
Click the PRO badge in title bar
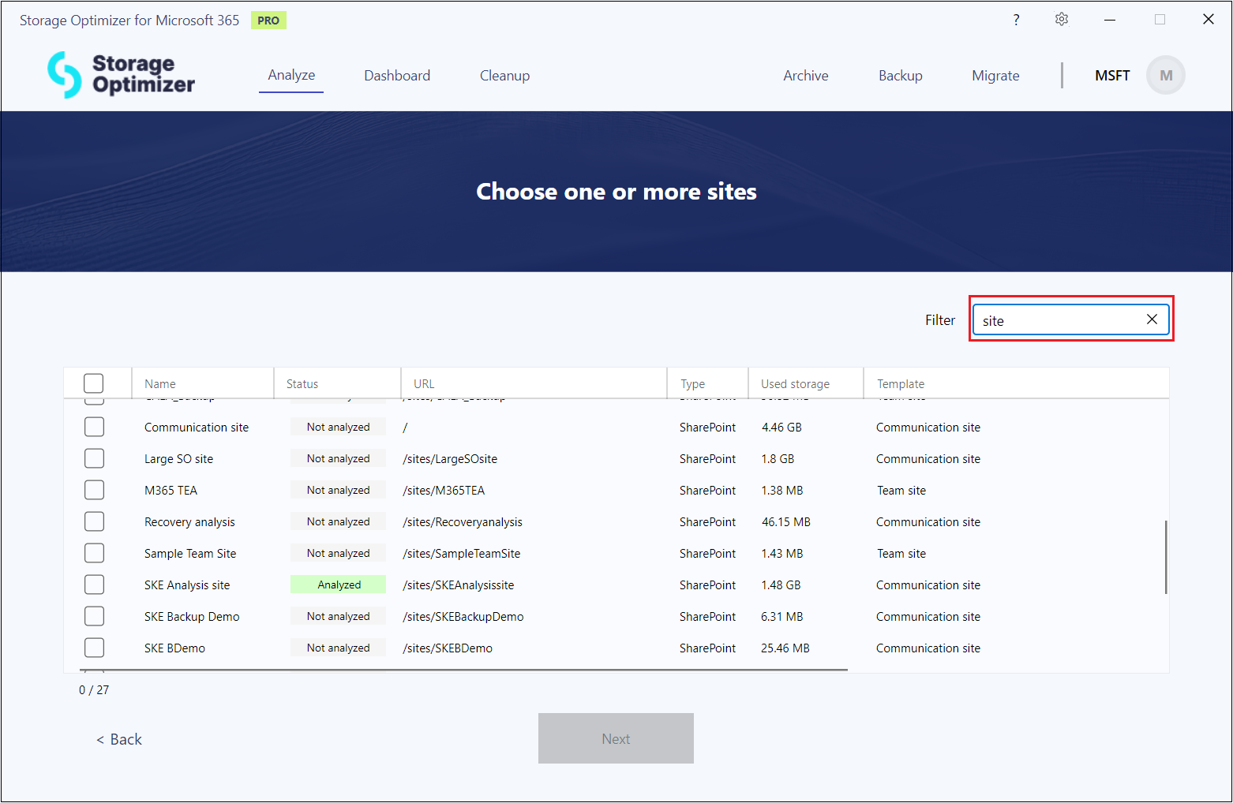click(x=268, y=21)
